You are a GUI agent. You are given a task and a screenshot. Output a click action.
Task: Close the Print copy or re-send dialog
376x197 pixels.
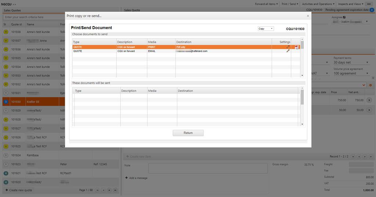(x=308, y=16)
